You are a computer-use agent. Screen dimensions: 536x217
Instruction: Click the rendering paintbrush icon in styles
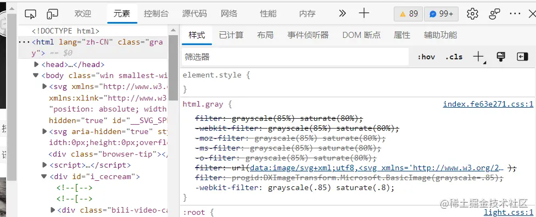[x=501, y=57]
